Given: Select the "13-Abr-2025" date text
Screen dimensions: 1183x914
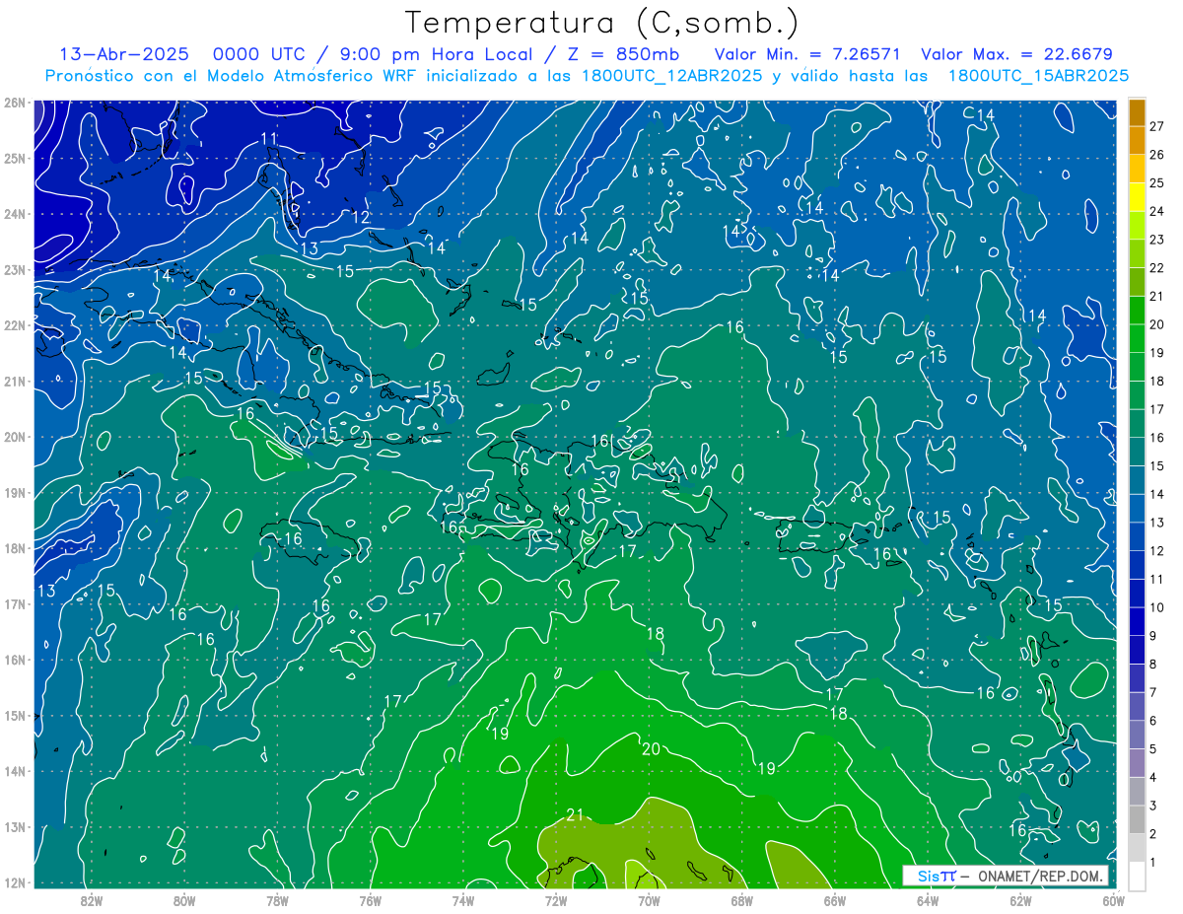Looking at the screenshot, I should (x=124, y=54).
